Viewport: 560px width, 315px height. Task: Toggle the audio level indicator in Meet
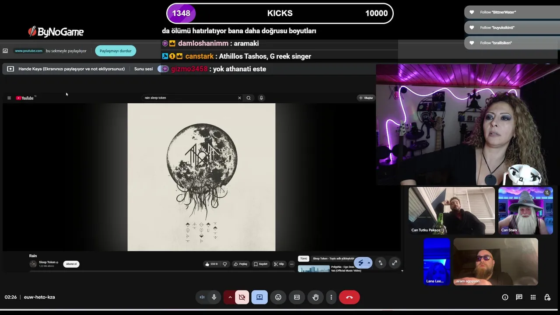pyautogui.click(x=202, y=297)
